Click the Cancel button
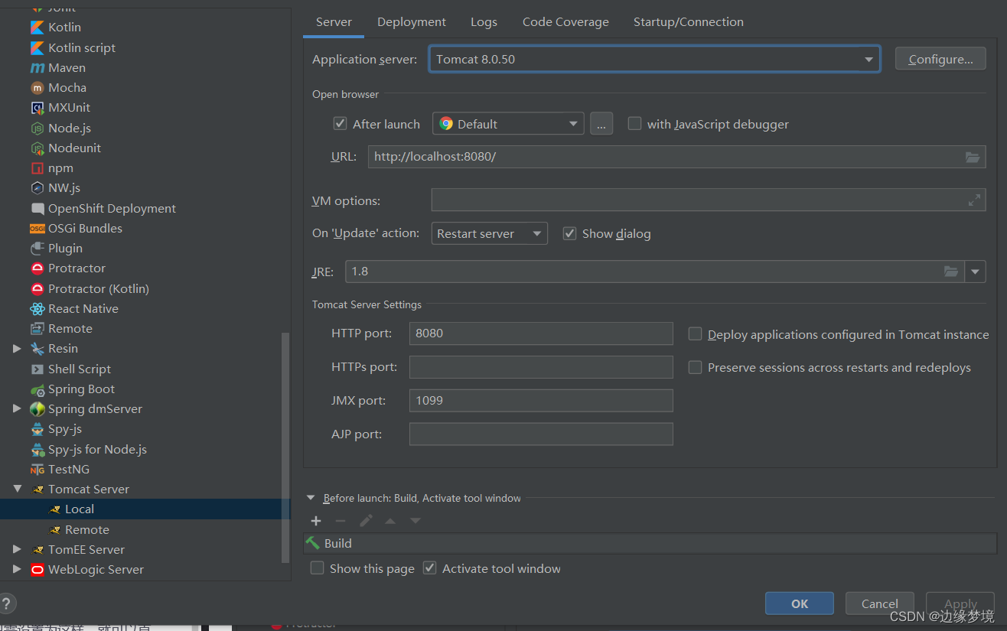 pos(880,603)
